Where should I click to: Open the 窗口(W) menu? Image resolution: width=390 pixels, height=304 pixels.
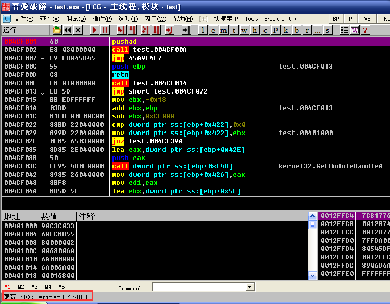(x=156, y=19)
